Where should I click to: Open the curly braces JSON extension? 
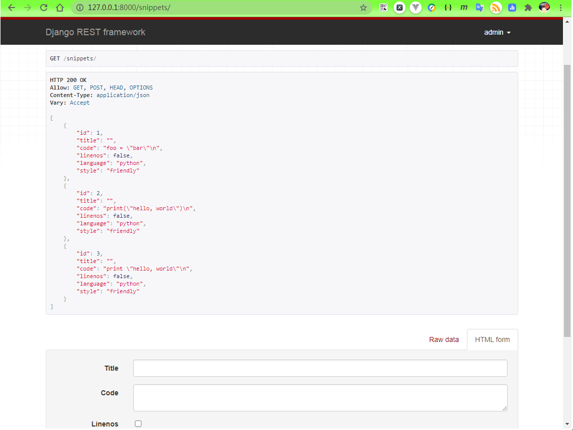click(x=448, y=8)
